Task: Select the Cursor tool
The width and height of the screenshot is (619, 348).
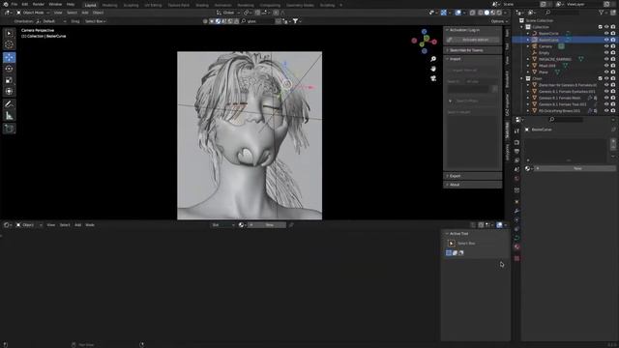Action: (x=9, y=44)
